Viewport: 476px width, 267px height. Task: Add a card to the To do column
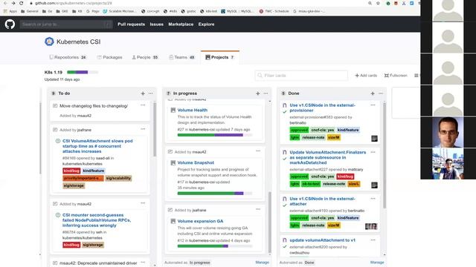[143, 93]
